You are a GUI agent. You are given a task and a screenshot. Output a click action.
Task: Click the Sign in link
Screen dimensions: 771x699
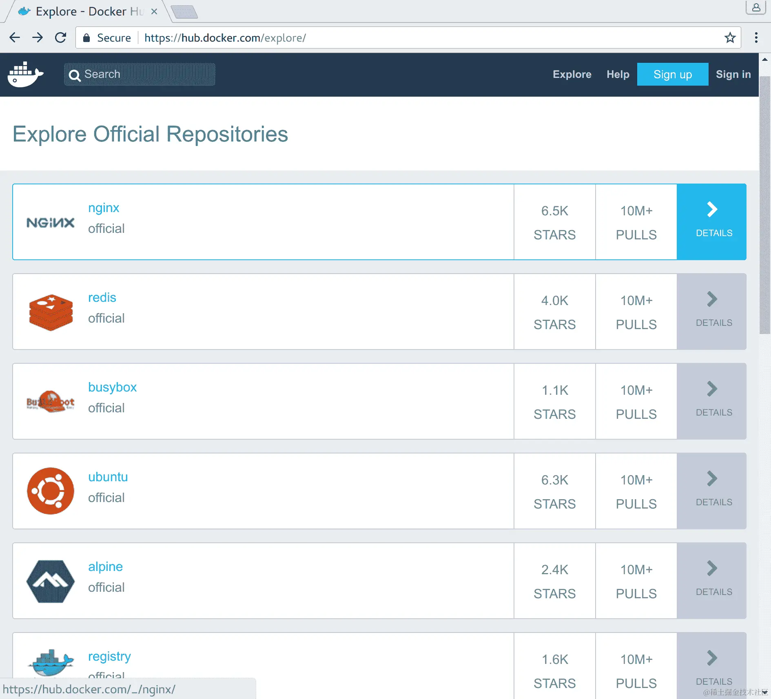click(733, 74)
